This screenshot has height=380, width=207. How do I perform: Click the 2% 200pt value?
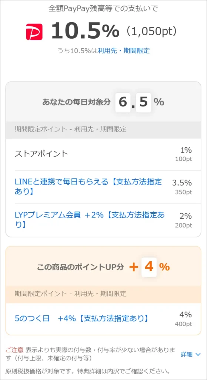tap(184, 220)
